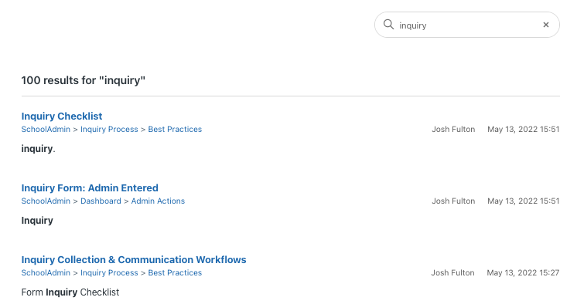Open Best Practices breadcrumb under Inquiry Checklist

[175, 129]
